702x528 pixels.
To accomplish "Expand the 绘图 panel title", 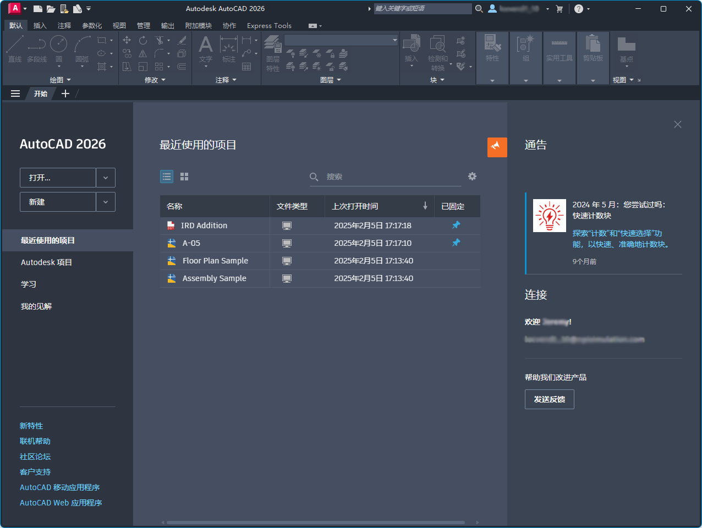I will point(61,80).
